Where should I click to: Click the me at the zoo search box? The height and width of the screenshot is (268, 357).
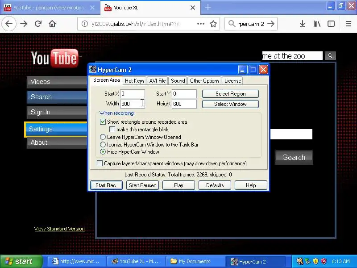[x=292, y=56]
